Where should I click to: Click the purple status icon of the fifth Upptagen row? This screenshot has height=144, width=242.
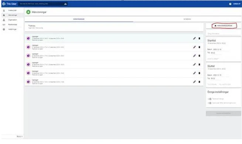(x=28, y=73)
